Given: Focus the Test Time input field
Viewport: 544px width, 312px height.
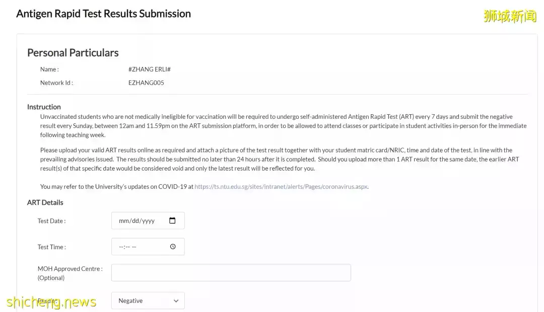Looking at the screenshot, I should (141, 247).
